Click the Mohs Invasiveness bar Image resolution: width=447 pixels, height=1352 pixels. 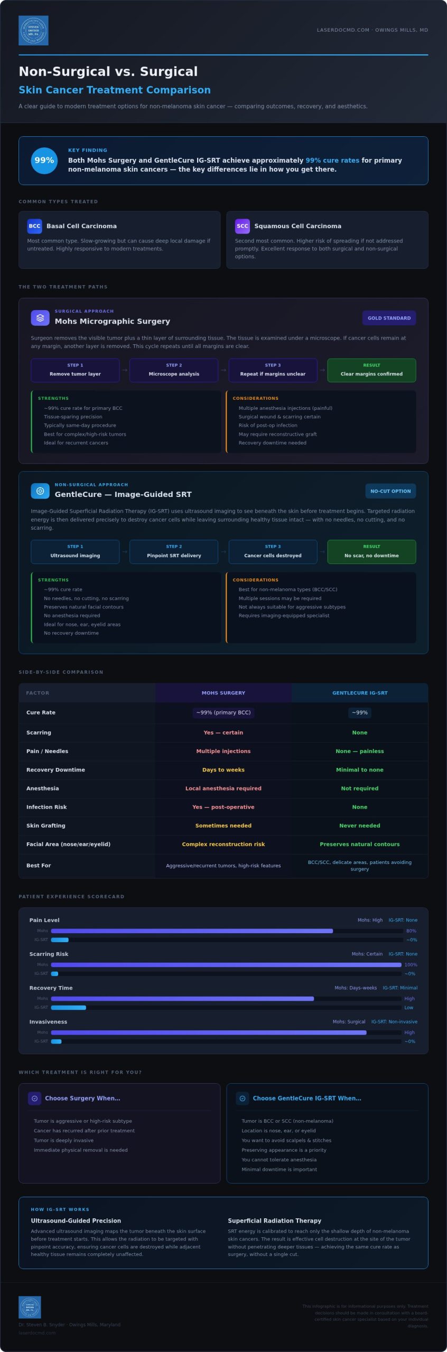(x=209, y=1032)
